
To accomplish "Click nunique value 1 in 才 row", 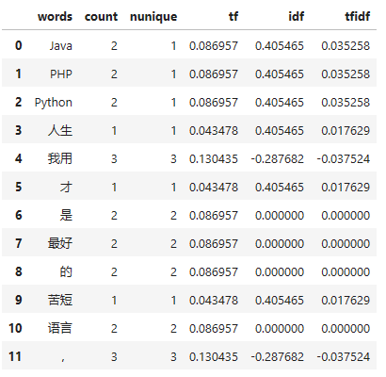I will pyautogui.click(x=173, y=188).
